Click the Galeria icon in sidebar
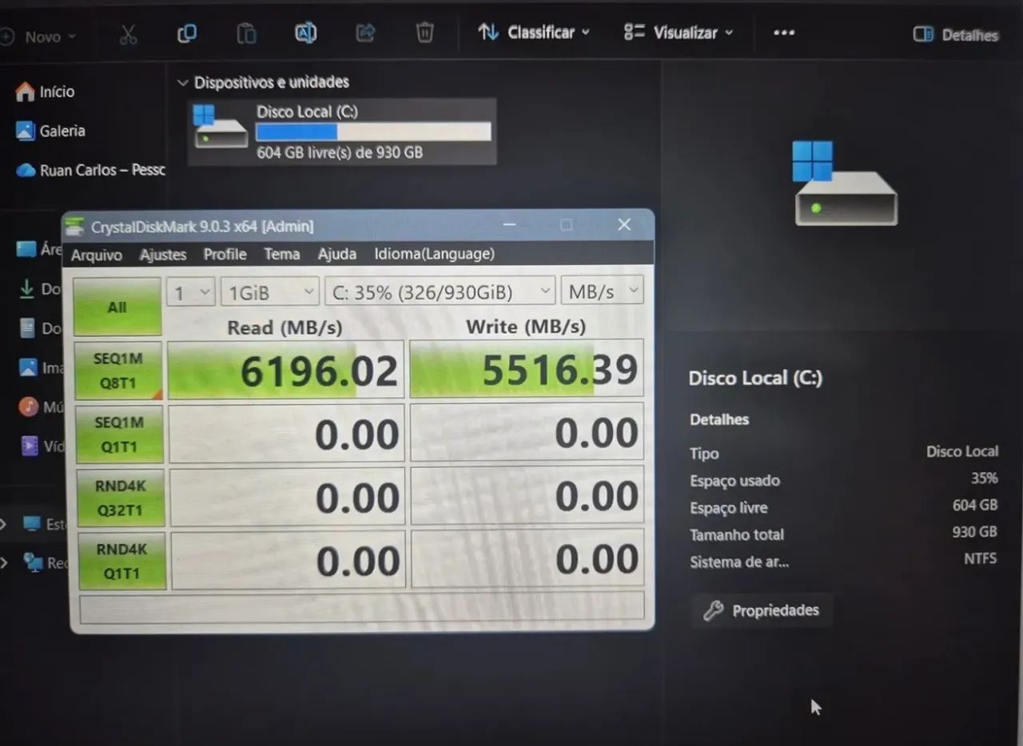This screenshot has height=746, width=1023. click(x=26, y=131)
